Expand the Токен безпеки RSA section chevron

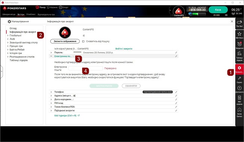[x=51, y=107]
